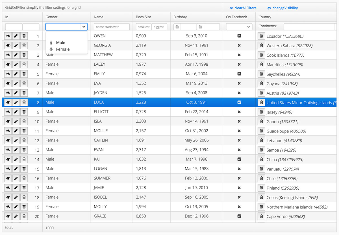Image resolution: width=339 pixels, height=235 pixels.
Task: Collapse the Gender filter dropdown
Action: 84,27
